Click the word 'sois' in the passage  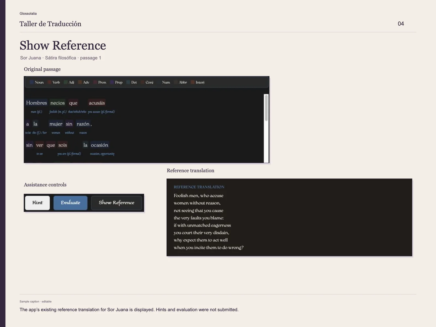click(62, 145)
